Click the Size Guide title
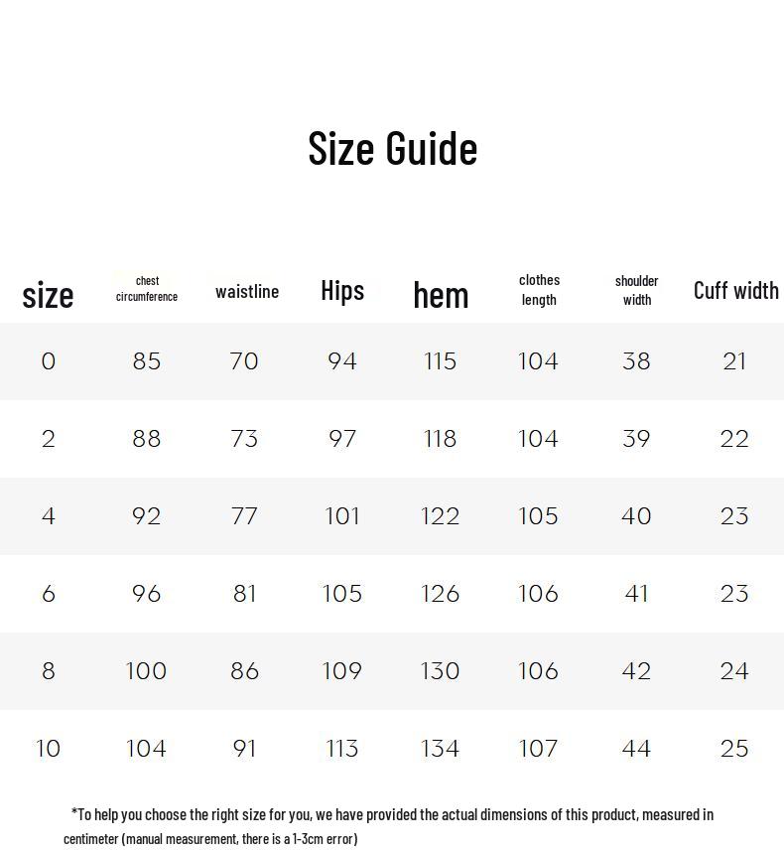This screenshot has height=850, width=784. [x=392, y=148]
